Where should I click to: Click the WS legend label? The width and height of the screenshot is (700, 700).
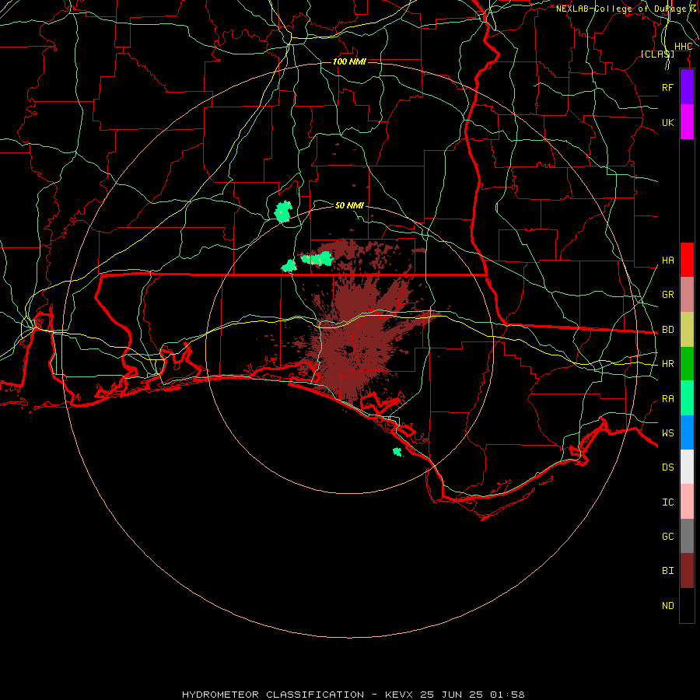pyautogui.click(x=667, y=432)
